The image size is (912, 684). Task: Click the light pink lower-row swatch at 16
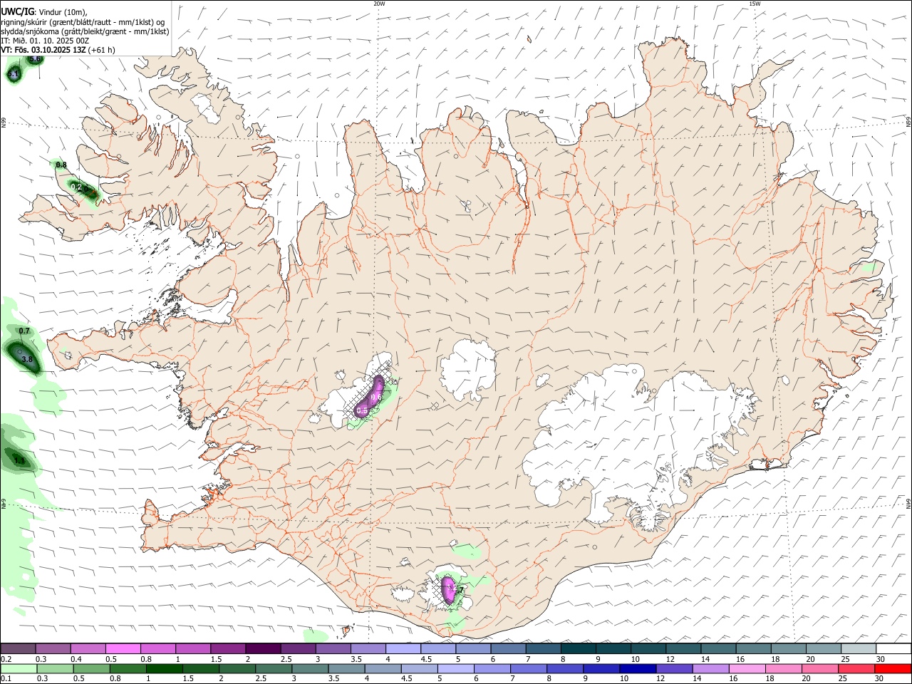(747, 668)
